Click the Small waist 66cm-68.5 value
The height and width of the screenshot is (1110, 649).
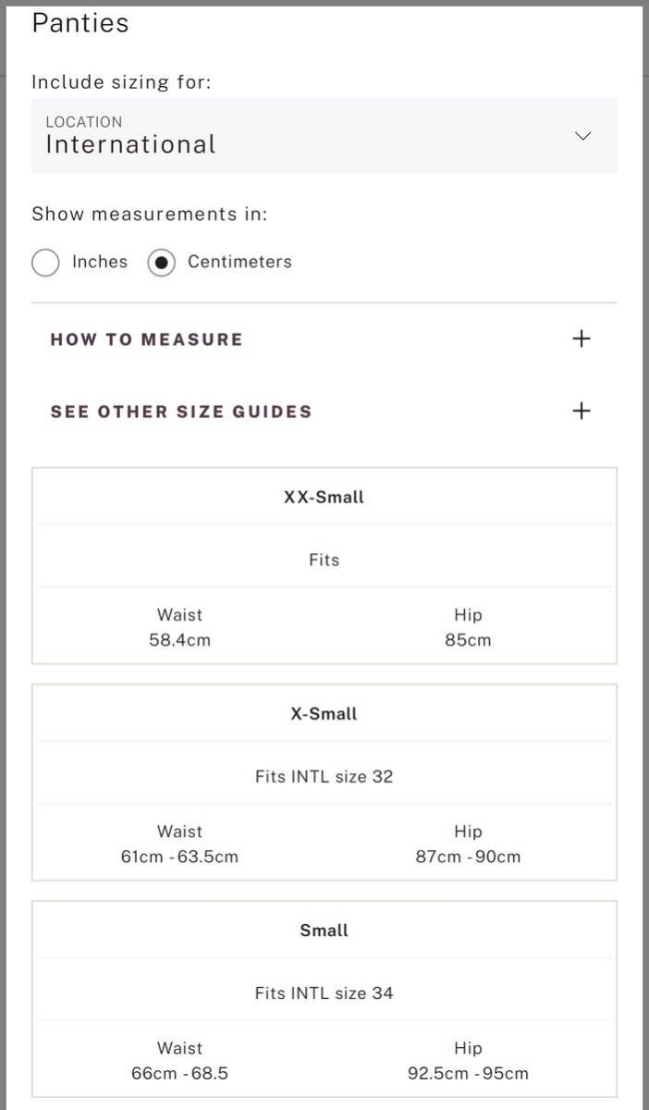(x=179, y=1074)
